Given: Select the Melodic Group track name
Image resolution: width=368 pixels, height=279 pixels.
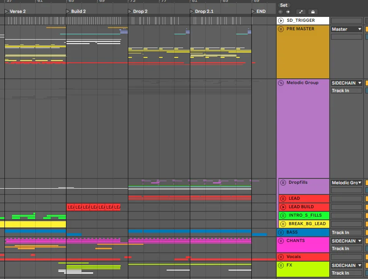Looking at the screenshot, I should 302,83.
